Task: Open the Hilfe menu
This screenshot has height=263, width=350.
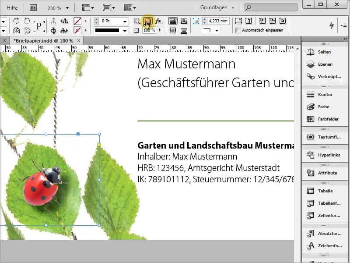Action: [12, 8]
